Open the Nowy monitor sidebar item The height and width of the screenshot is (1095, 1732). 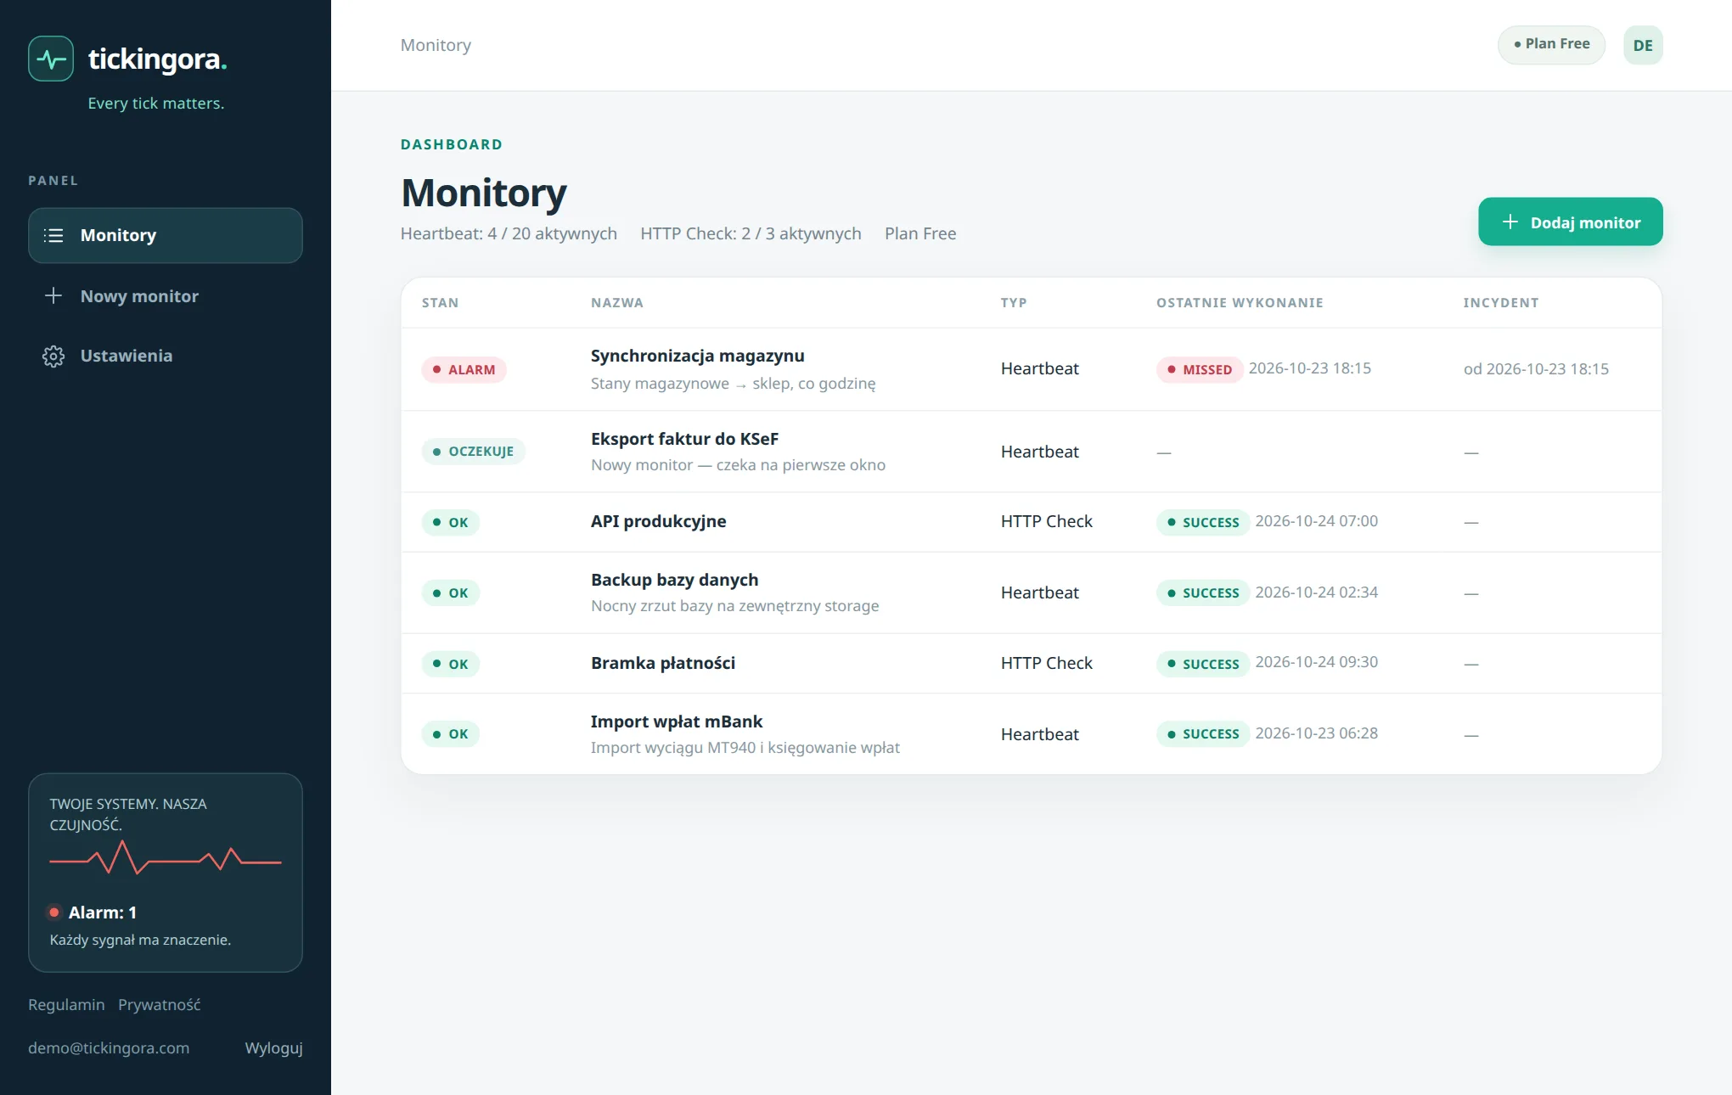(166, 295)
